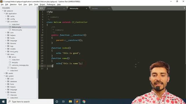
Task: Collapse the system folder arrow
Action: 4,76
